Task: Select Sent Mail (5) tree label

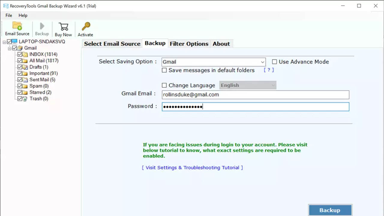Action: click(x=42, y=79)
